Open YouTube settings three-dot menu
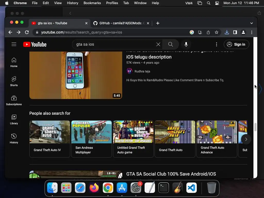Image resolution: width=264 pixels, height=198 pixels. 217,44
